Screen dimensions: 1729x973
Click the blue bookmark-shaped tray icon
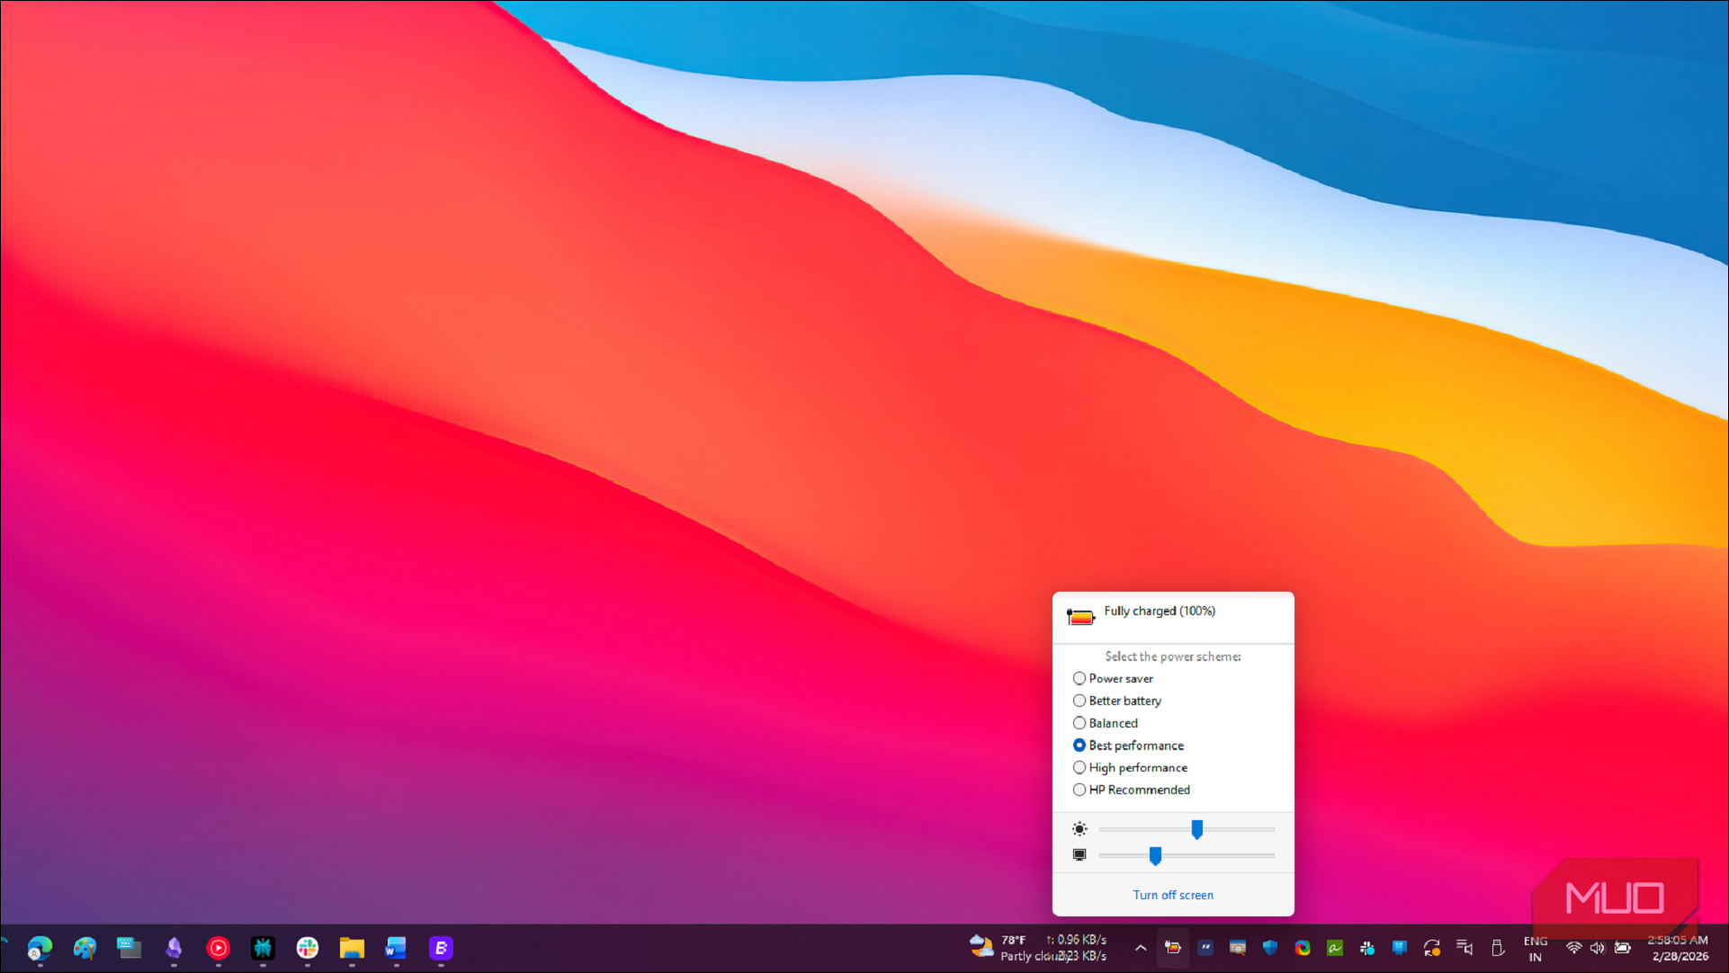pyautogui.click(x=1400, y=948)
